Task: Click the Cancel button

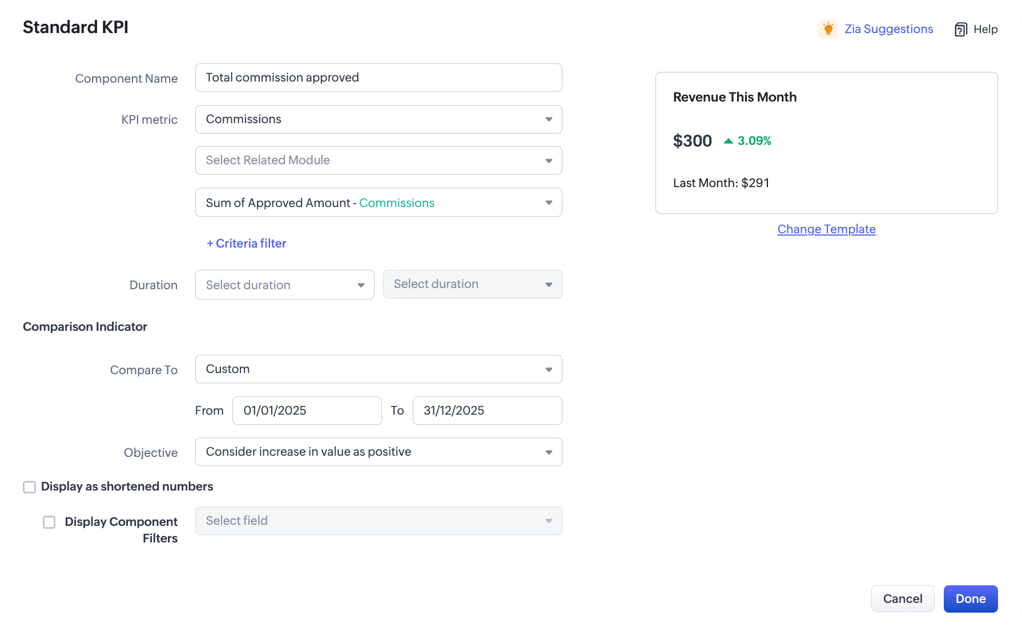Action: (x=903, y=599)
